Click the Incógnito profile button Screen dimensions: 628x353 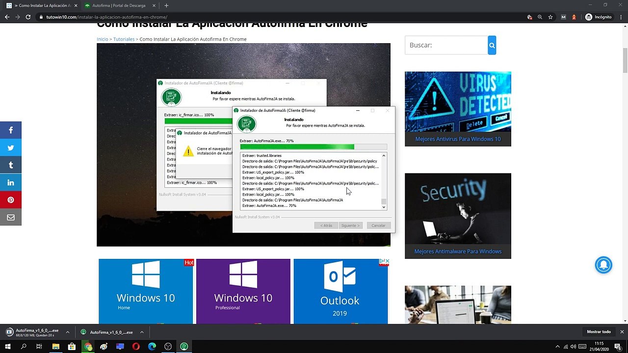(599, 17)
